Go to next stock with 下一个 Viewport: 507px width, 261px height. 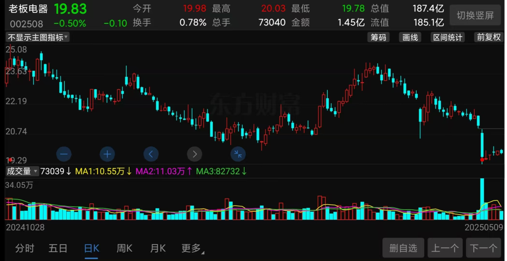(x=484, y=248)
